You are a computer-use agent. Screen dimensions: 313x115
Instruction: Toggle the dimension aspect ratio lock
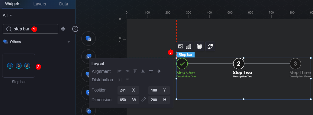[144, 100]
